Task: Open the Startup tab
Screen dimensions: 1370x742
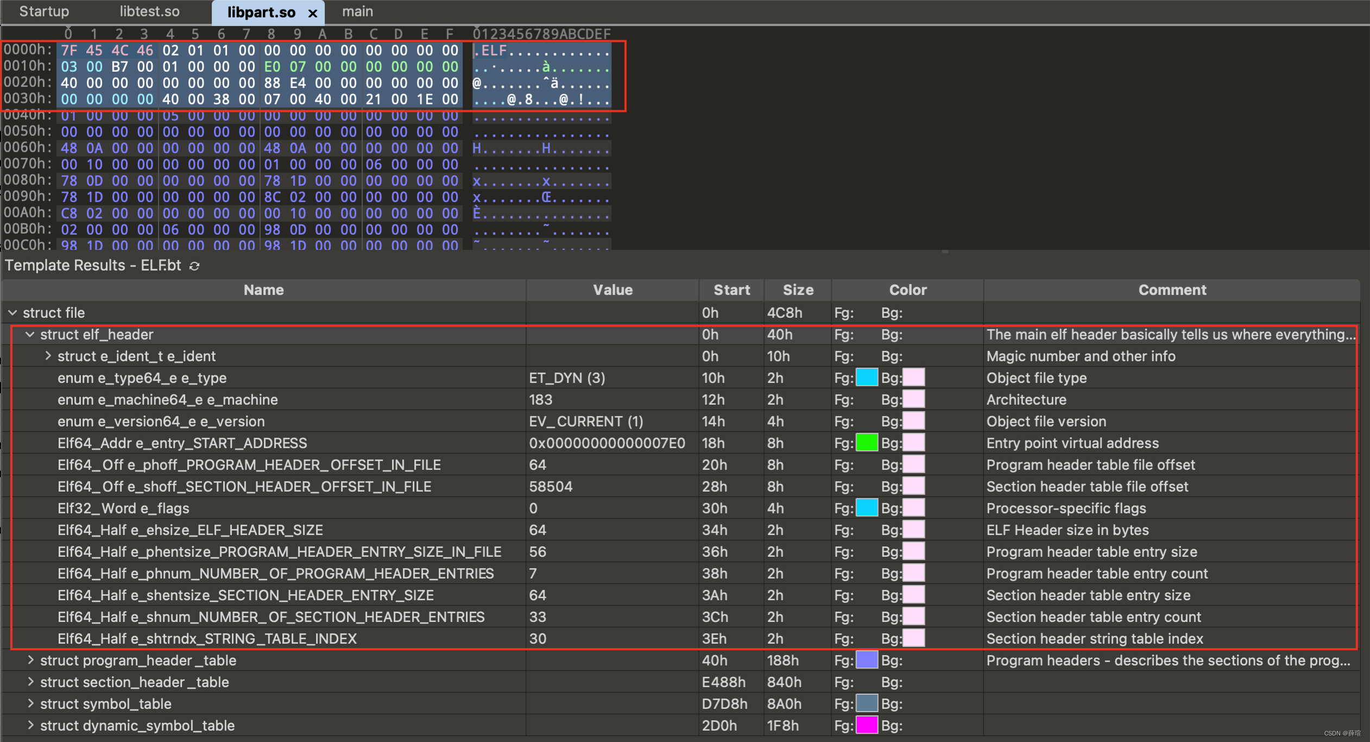Action: point(44,11)
